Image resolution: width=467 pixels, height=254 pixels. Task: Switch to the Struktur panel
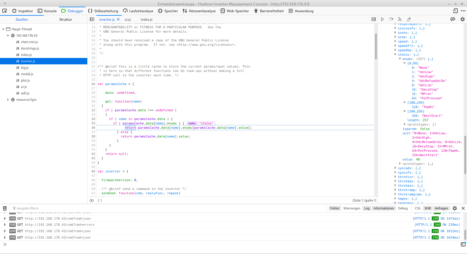[x=66, y=20]
